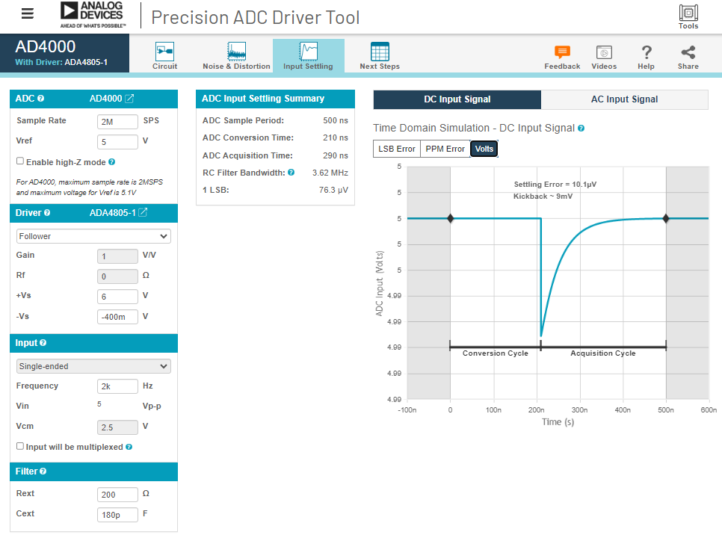This screenshot has height=538, width=722.
Task: Click help icon next to RC Filter Bandwidth
Action: [291, 173]
